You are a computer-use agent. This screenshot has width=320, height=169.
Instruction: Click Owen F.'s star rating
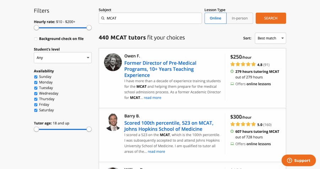[x=243, y=64]
